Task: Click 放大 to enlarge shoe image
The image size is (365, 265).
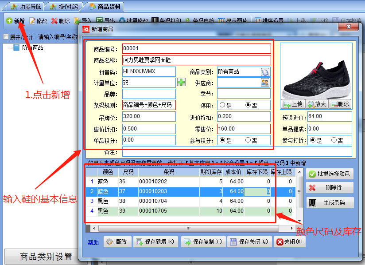Action: pyautogui.click(x=317, y=104)
